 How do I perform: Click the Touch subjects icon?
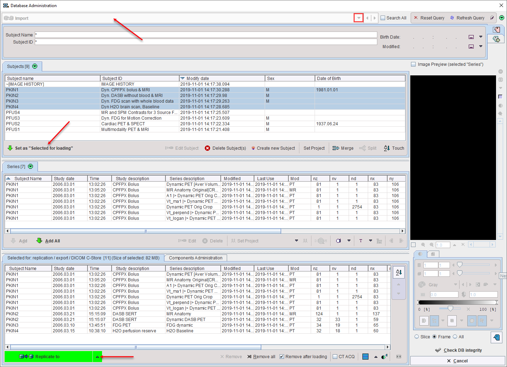point(387,148)
